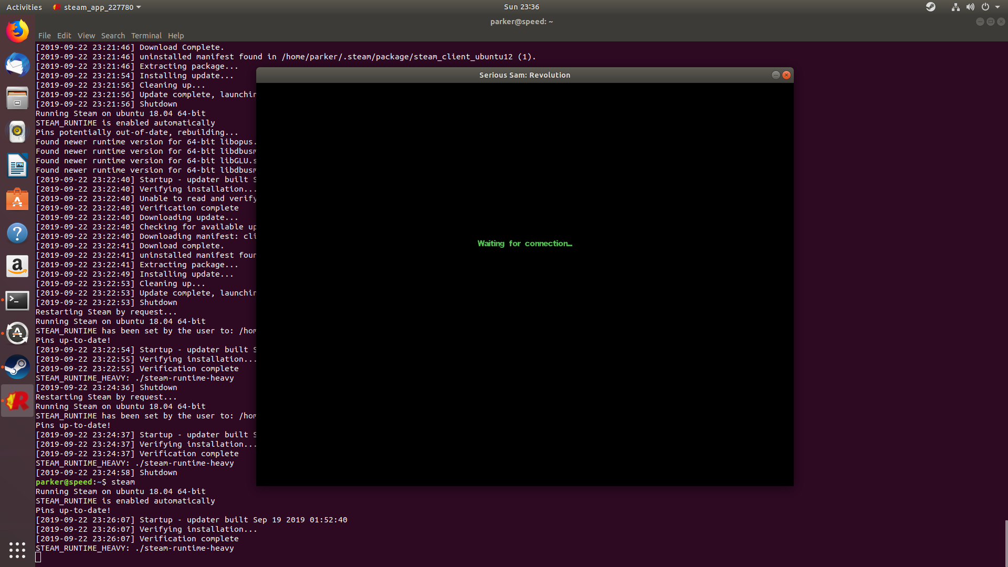Viewport: 1008px width, 567px height.
Task: Click 'STEAM_RUNTIME is enabled automatically' last occurrence
Action: pos(125,501)
